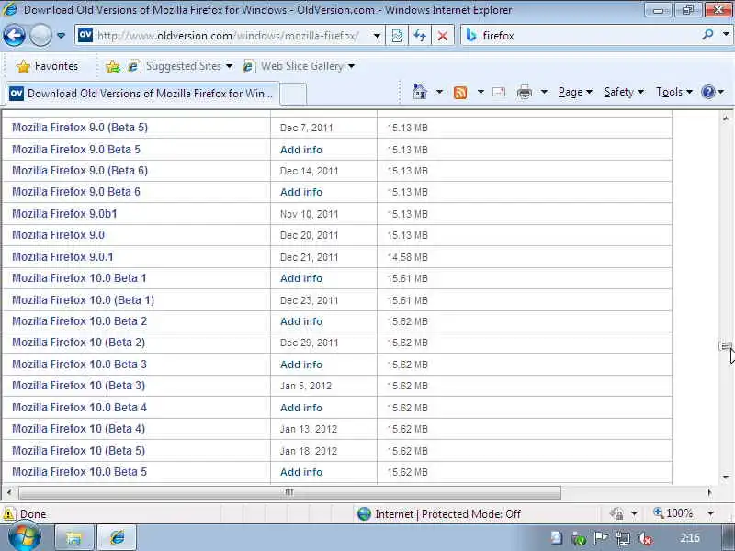Click the vertical scrollbar up arrow

726,118
